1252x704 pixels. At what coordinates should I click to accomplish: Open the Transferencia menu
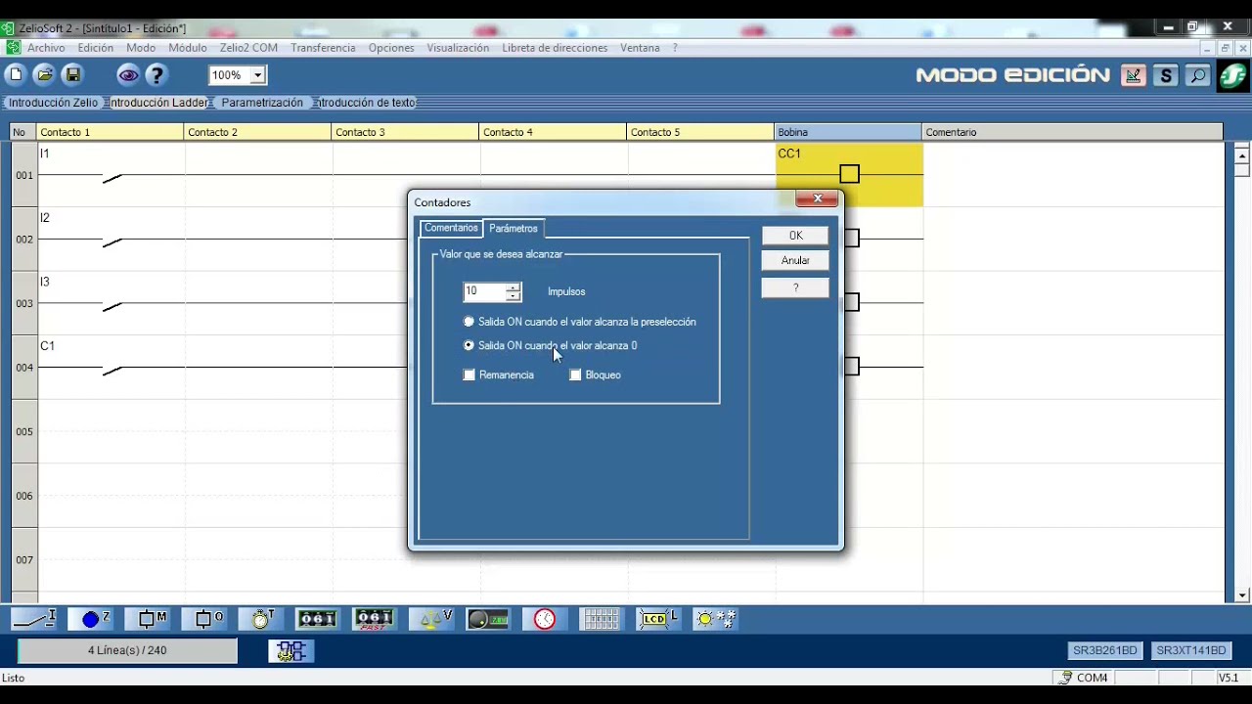coord(323,48)
